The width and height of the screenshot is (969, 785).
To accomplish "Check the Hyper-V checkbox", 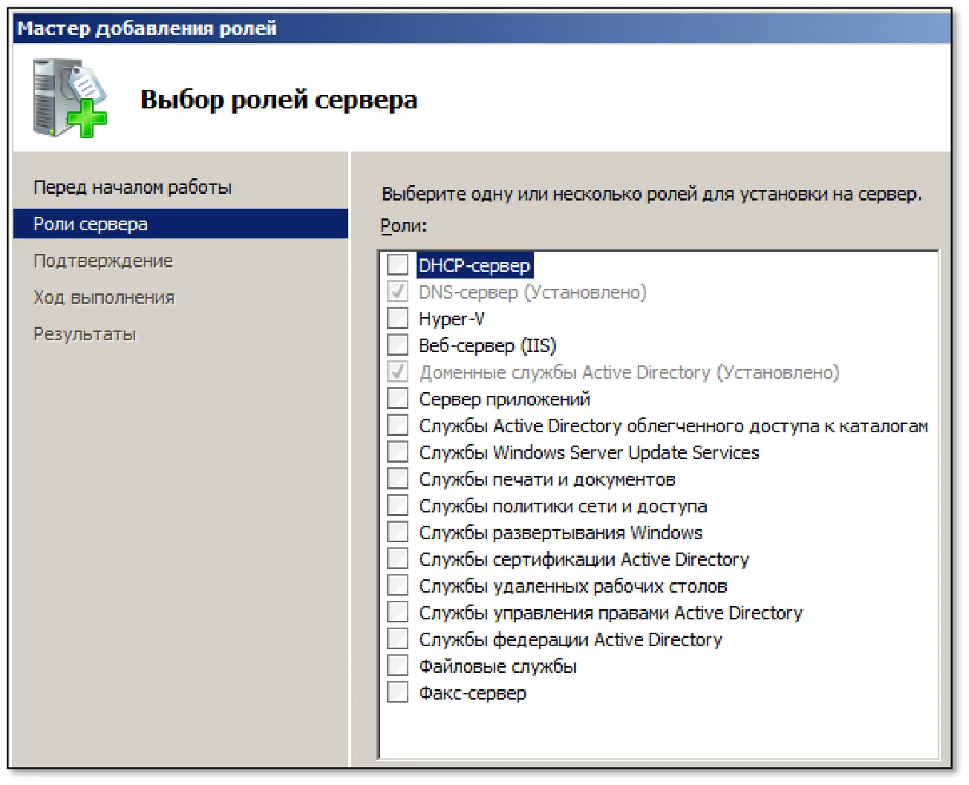I will pos(398,318).
